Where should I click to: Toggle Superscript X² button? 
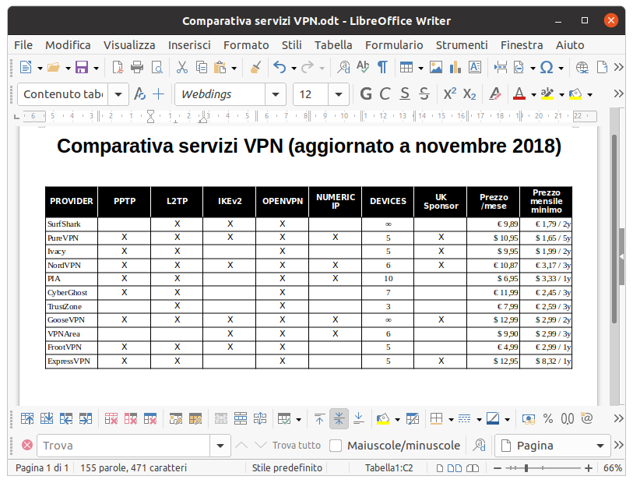(450, 94)
